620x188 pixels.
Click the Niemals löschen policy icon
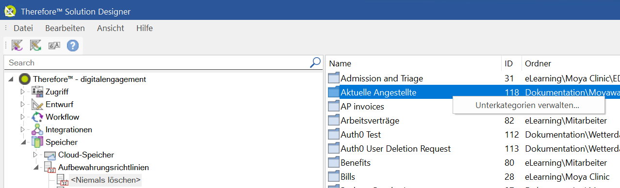pos(63,180)
